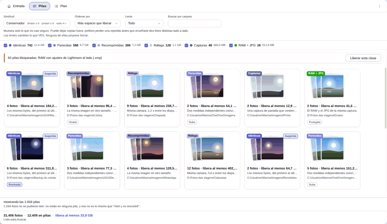Click the Idénticas color dot in filters

(x=10, y=45)
